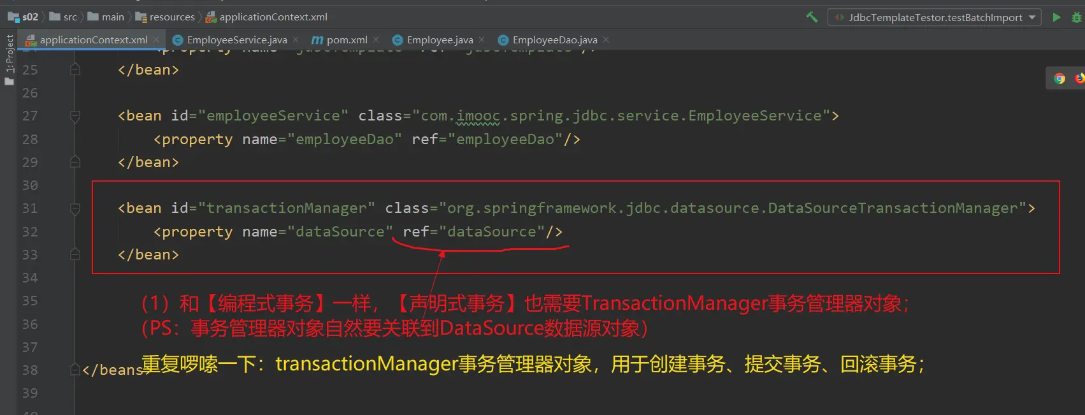The image size is (1085, 415).
Task: Click the s02 breadcrumb in the navigation bar
Action: 24,17
